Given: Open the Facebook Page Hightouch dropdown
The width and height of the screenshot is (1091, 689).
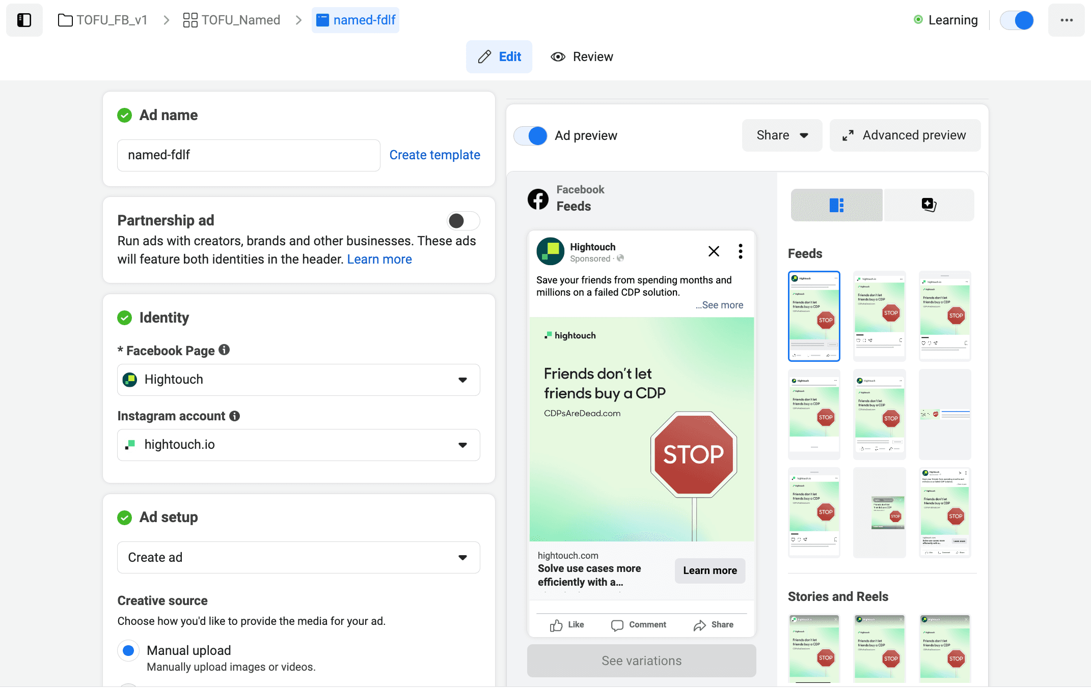Looking at the screenshot, I should [298, 380].
